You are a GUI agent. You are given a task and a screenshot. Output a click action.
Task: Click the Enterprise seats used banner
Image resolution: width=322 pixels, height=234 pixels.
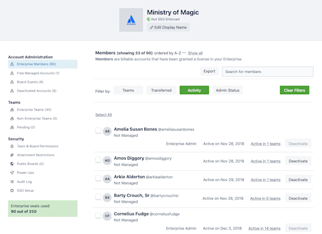(43, 208)
